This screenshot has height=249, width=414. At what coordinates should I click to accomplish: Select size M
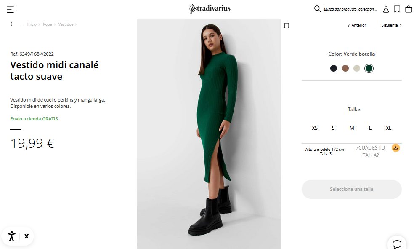352,128
